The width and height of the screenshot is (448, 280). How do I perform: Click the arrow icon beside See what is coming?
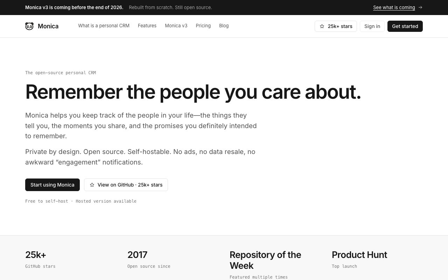[420, 7]
